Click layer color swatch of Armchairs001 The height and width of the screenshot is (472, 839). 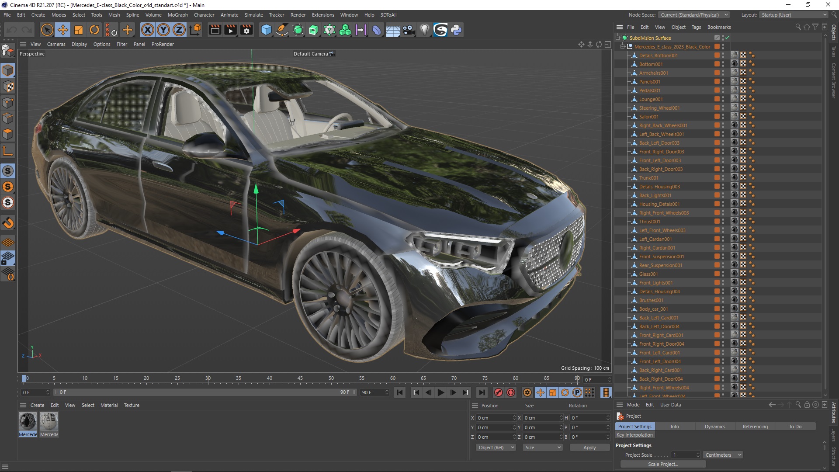(717, 73)
